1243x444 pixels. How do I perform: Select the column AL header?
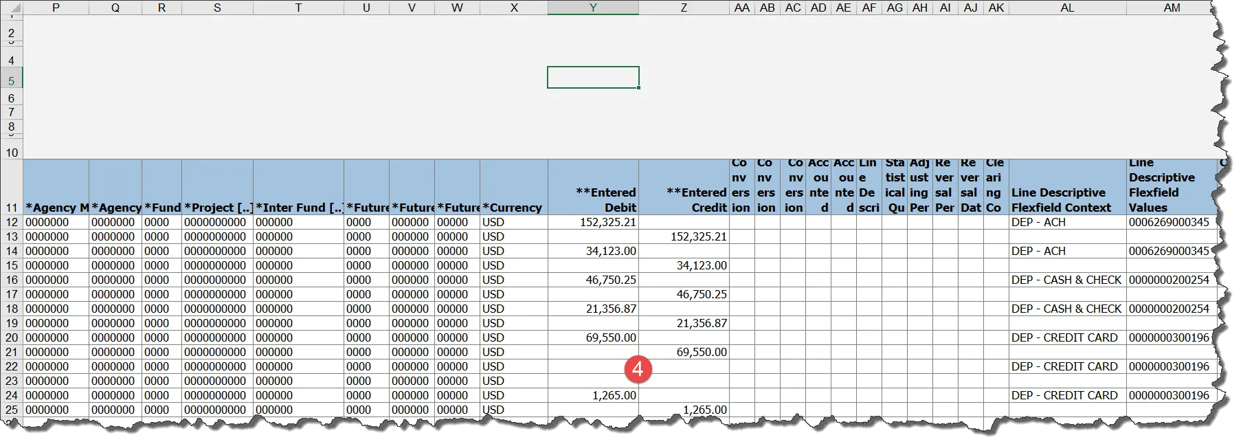pos(1067,8)
